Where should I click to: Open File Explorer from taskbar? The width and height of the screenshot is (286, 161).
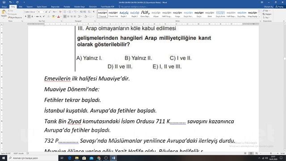(77, 158)
